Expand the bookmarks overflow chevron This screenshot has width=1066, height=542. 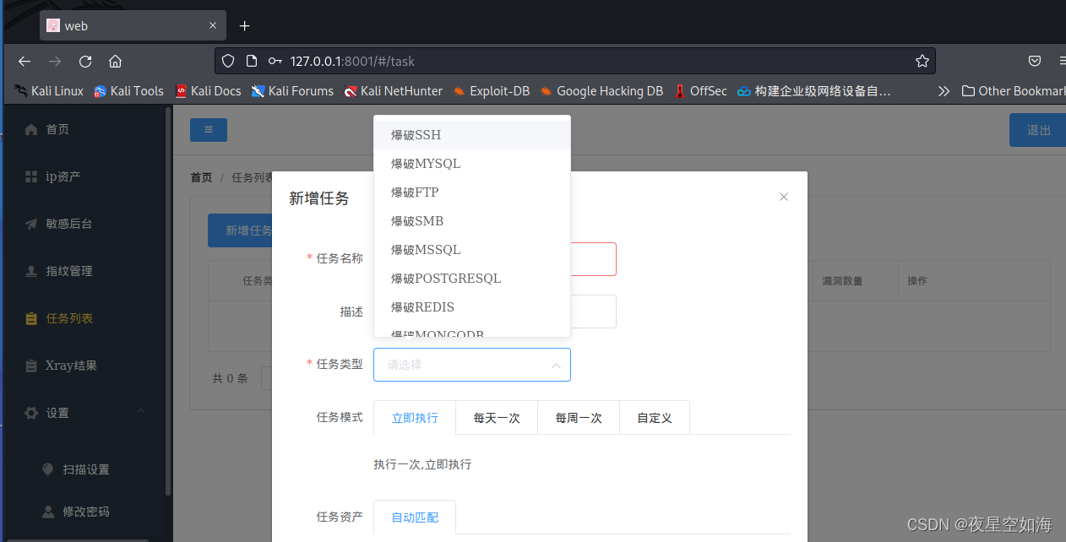click(944, 91)
